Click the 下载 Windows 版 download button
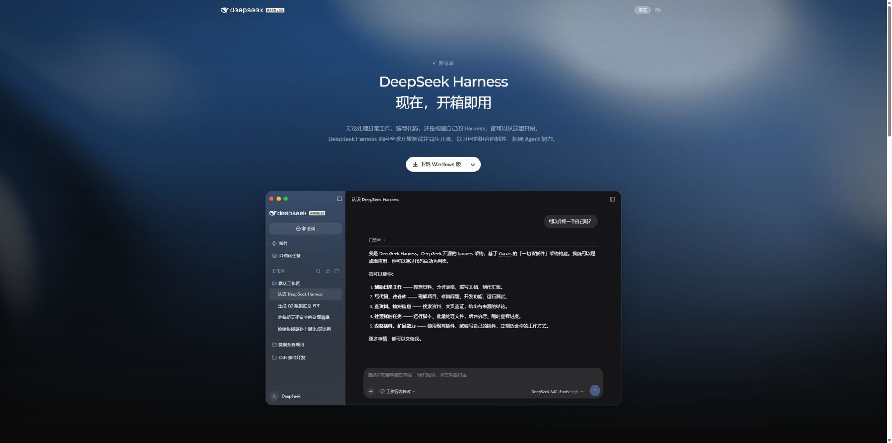Image resolution: width=892 pixels, height=443 pixels. coord(437,164)
